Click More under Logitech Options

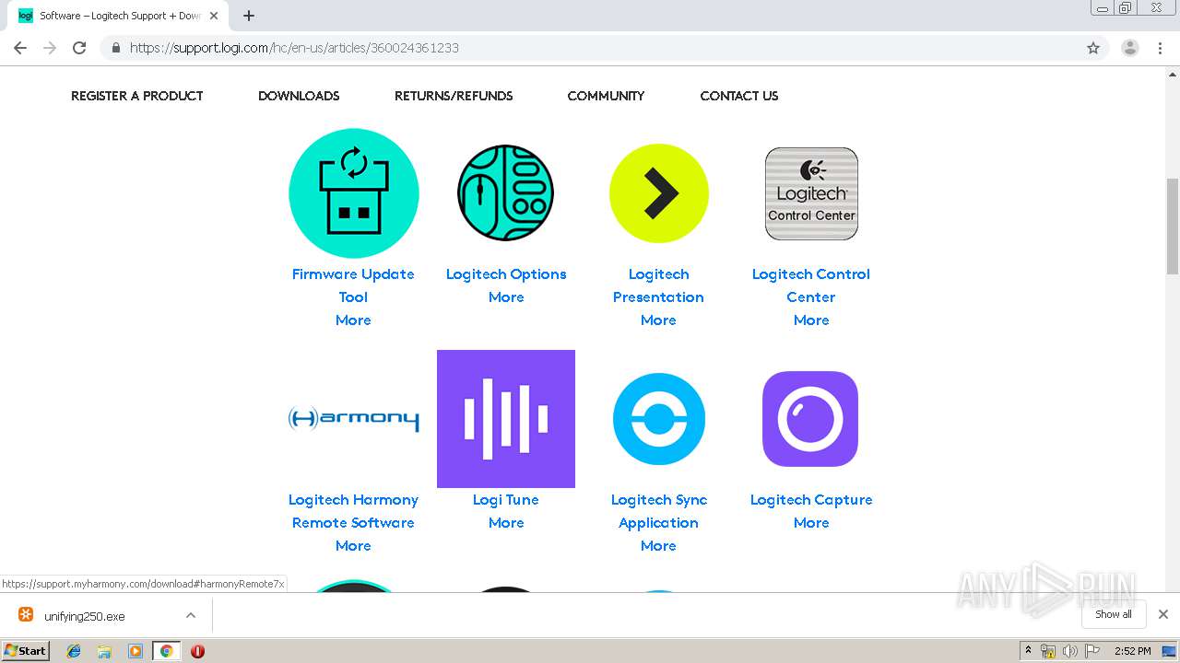pyautogui.click(x=506, y=297)
